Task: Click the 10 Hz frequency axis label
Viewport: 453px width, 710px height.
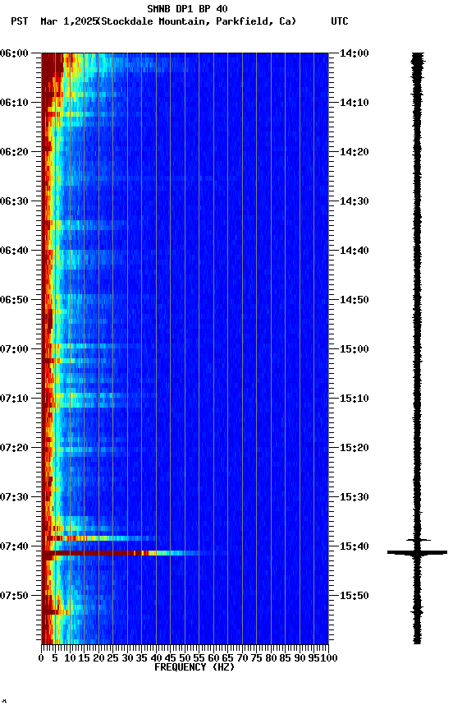Action: (x=70, y=658)
